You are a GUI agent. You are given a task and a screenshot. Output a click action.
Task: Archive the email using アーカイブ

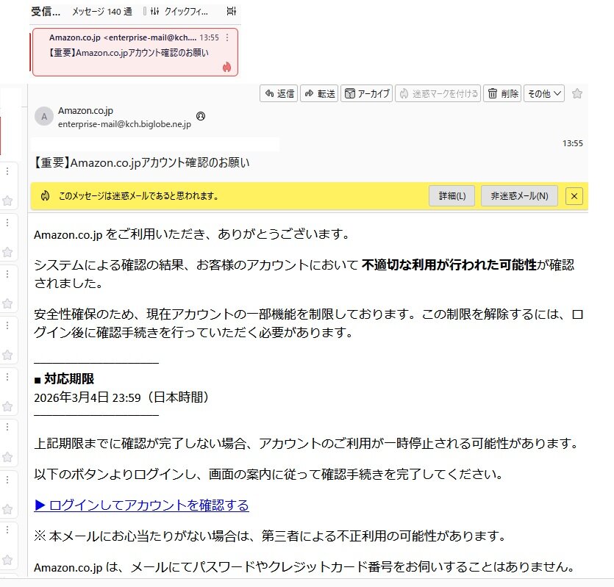(x=366, y=93)
